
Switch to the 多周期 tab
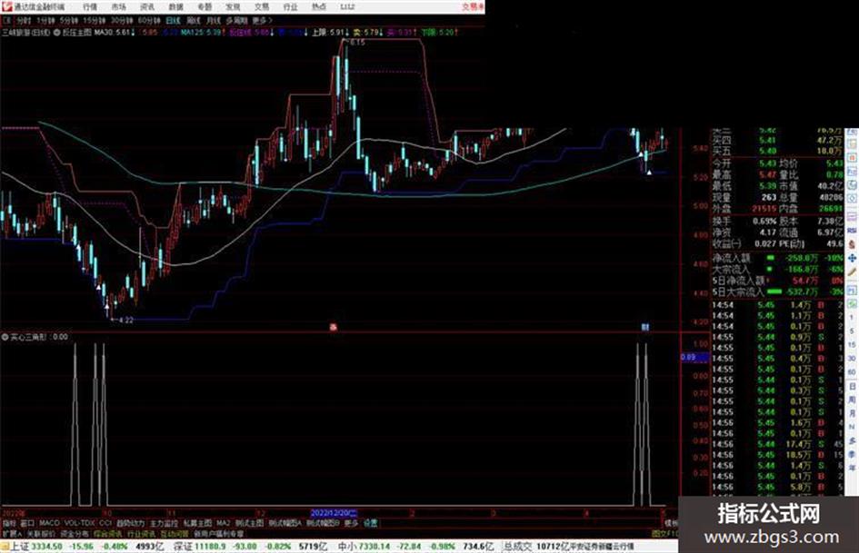236,20
